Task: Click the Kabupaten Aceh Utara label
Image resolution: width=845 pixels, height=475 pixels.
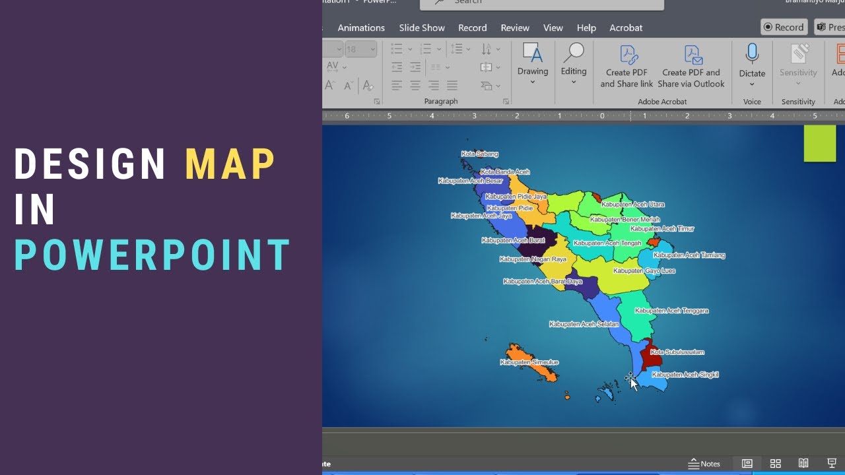Action: [x=633, y=205]
